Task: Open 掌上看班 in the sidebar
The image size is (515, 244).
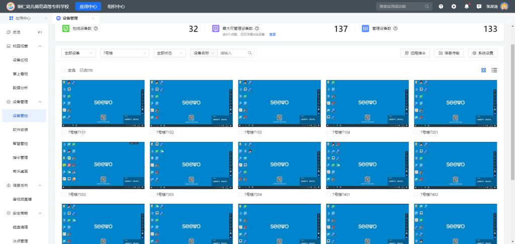Action: point(20,74)
